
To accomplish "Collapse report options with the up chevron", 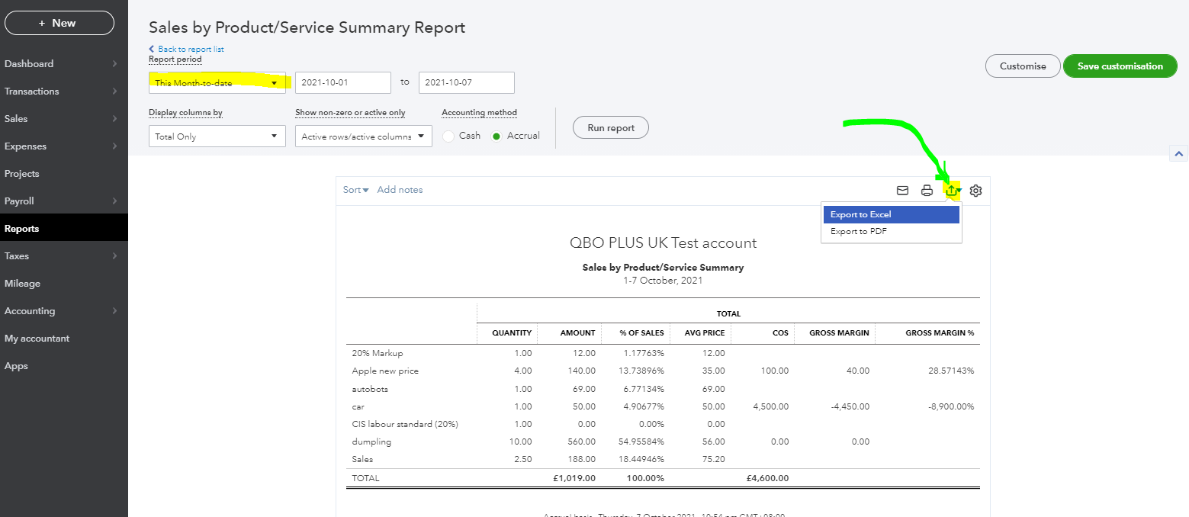I will click(x=1178, y=154).
